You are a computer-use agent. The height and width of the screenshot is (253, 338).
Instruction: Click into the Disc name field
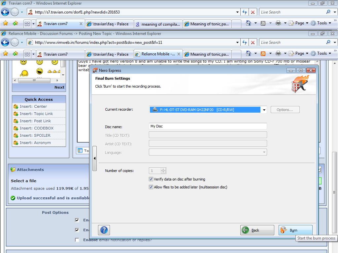pos(208,126)
